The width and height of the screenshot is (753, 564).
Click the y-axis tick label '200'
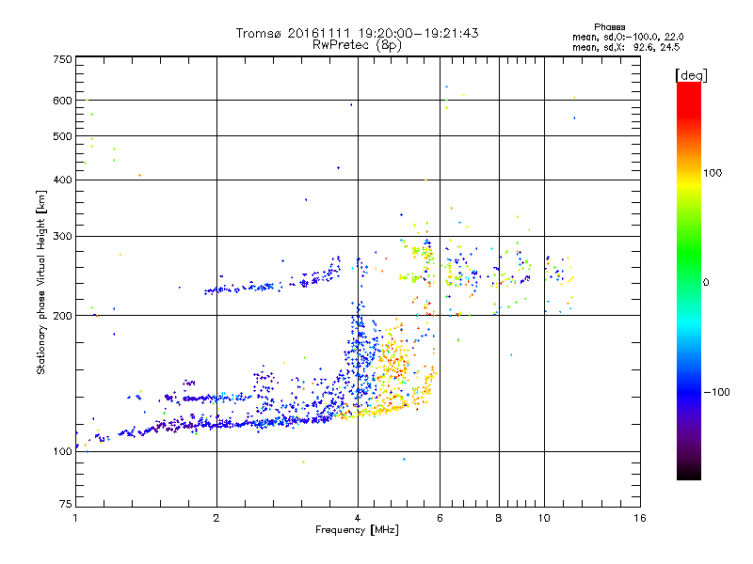[x=62, y=316]
